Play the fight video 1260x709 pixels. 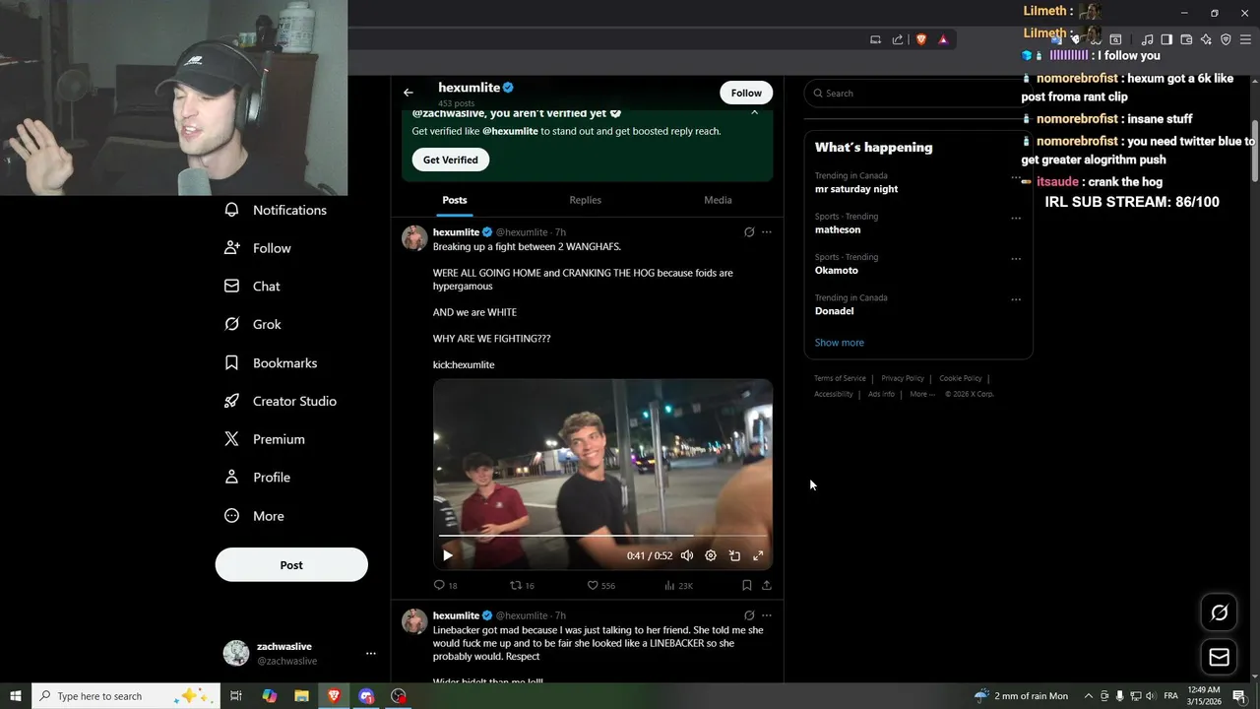tap(448, 555)
